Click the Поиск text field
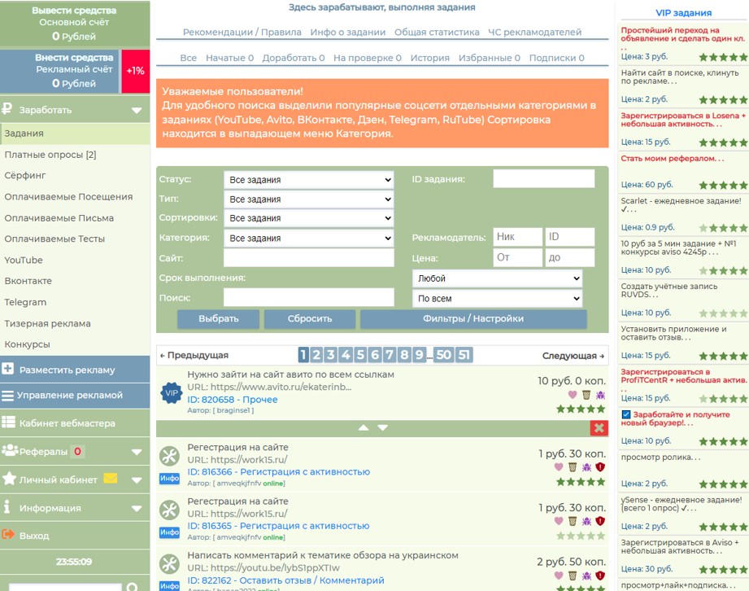 click(x=308, y=297)
